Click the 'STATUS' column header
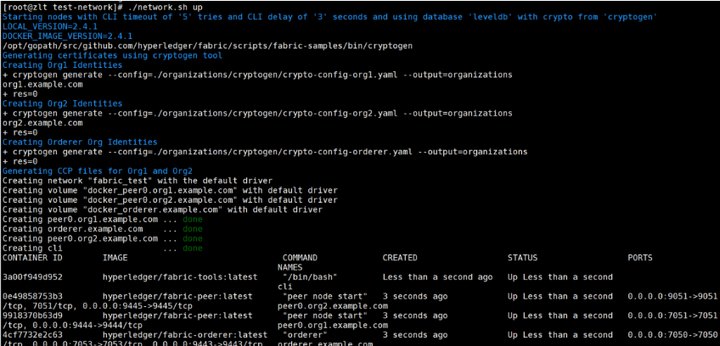 pyautogui.click(x=522, y=258)
